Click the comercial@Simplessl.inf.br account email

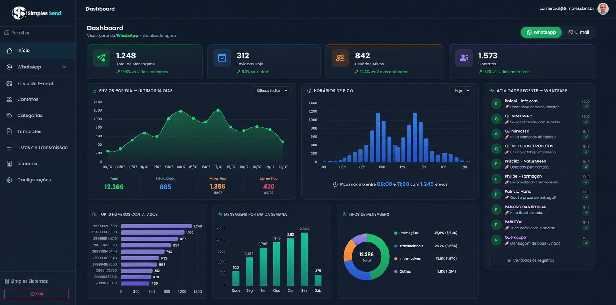(x=567, y=8)
